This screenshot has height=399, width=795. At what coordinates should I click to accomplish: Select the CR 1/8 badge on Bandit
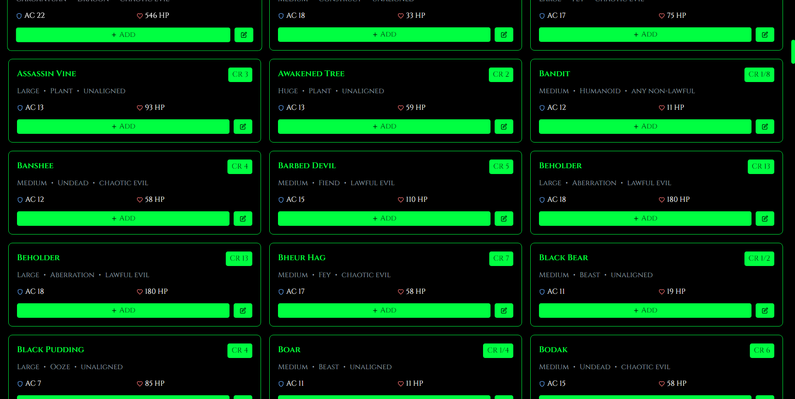click(x=759, y=75)
